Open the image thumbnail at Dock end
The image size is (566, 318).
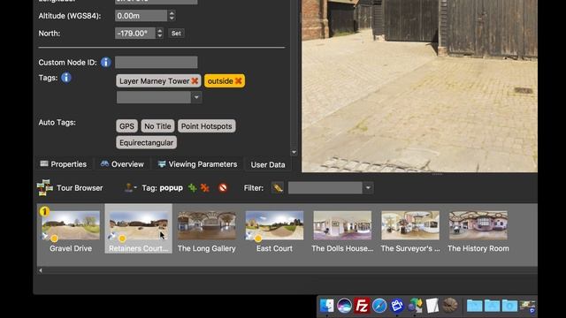(527, 306)
